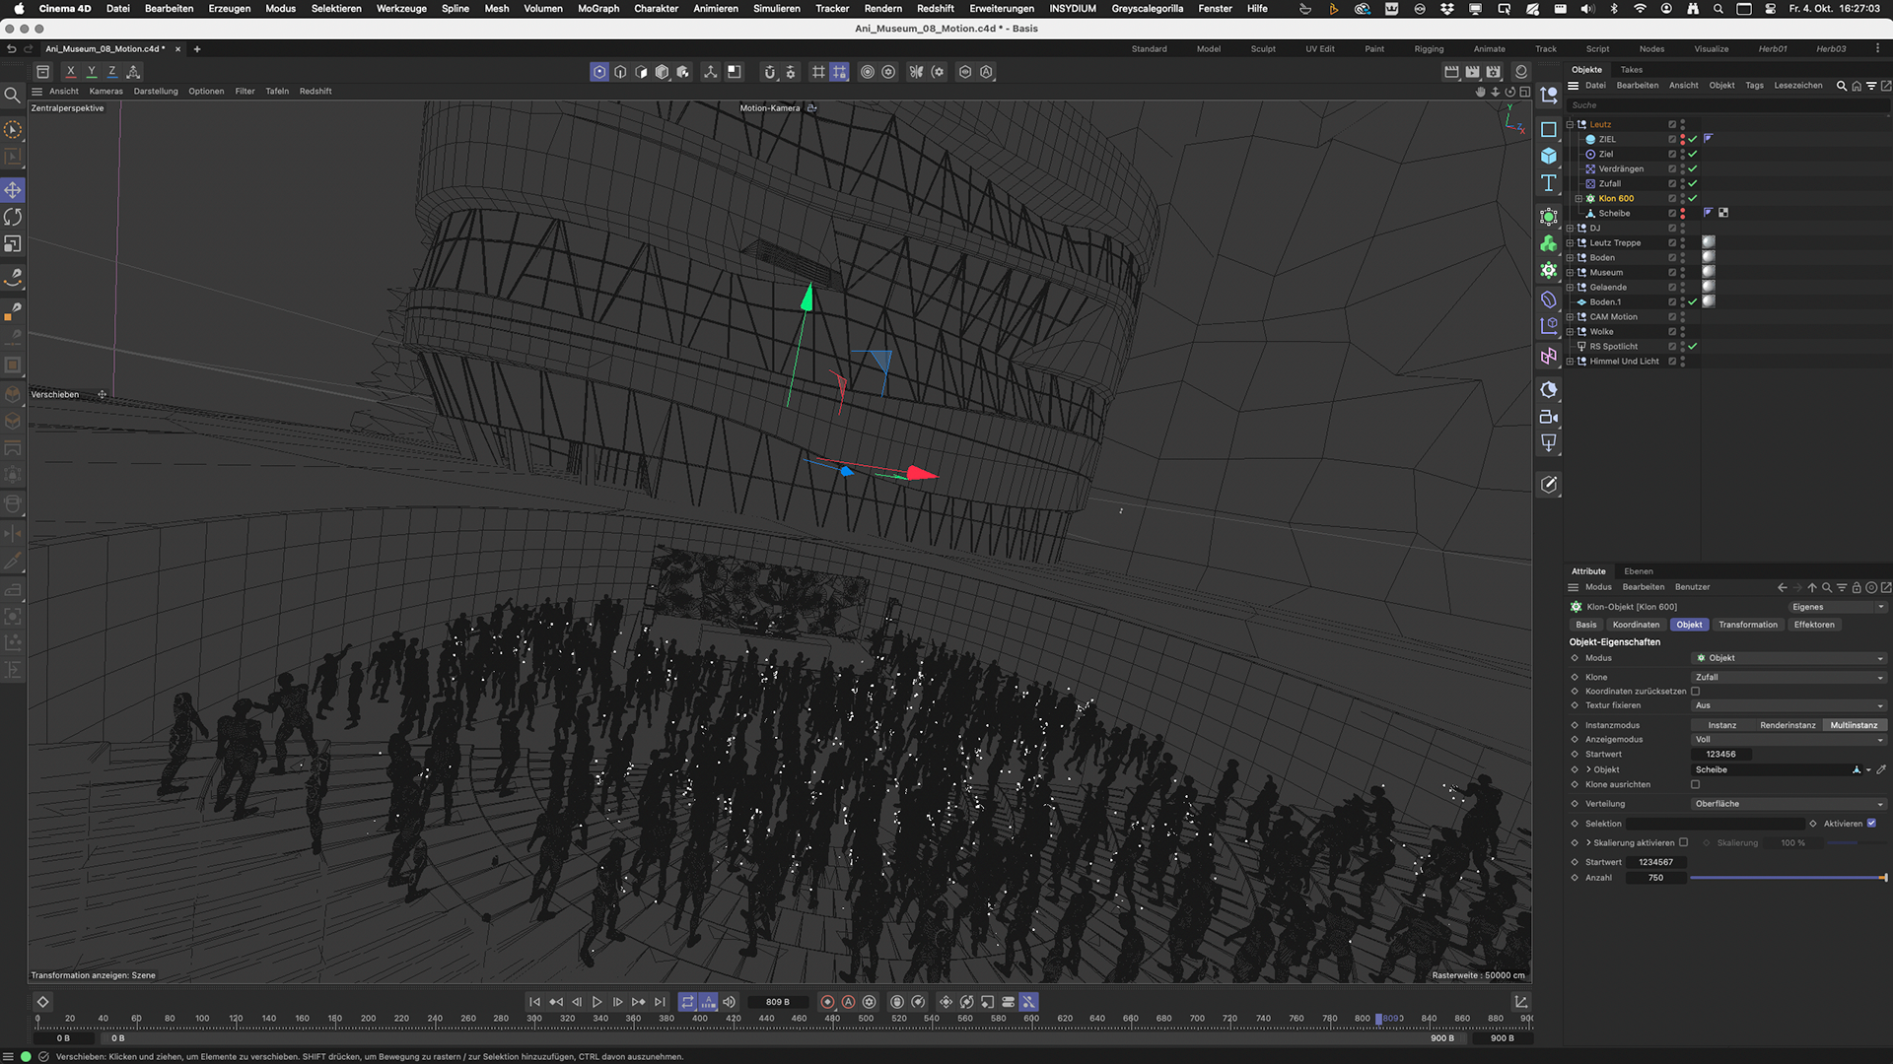Viewport: 1893px width, 1064px height.
Task: Click the record active objects button
Action: (827, 1002)
